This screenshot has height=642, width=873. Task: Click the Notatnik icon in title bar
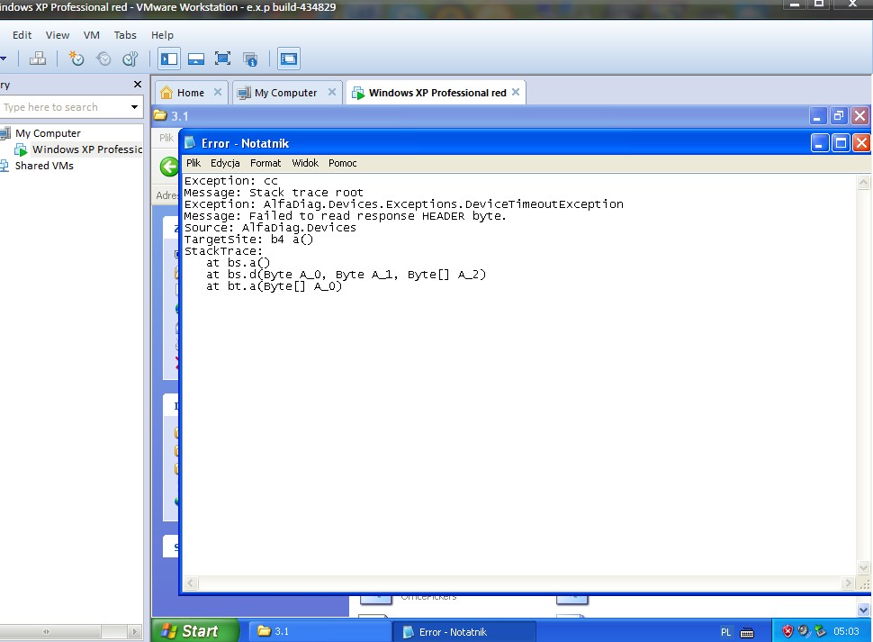point(190,143)
